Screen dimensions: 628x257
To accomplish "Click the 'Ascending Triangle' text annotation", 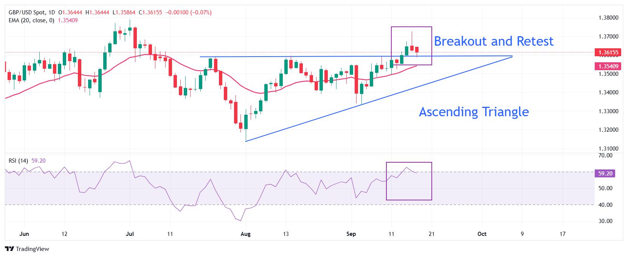I will tap(474, 112).
